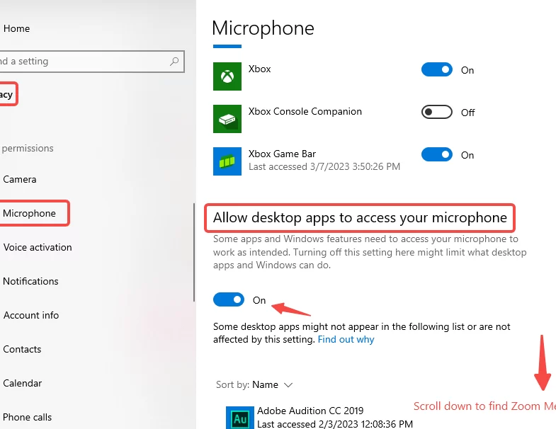Open Phone calls privacy settings
This screenshot has height=429, width=556.
(x=27, y=417)
